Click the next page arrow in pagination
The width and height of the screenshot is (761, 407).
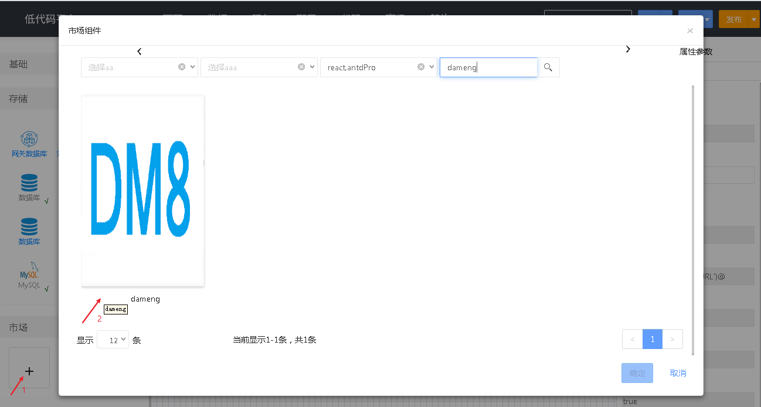[672, 339]
